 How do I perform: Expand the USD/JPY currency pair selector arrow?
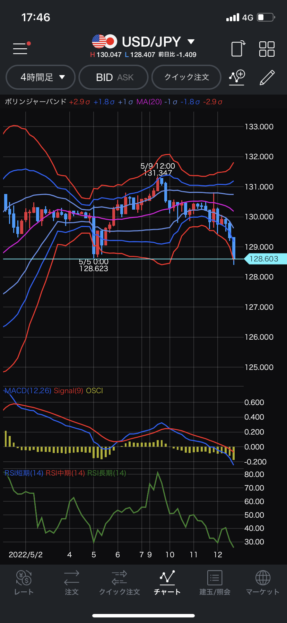click(191, 42)
